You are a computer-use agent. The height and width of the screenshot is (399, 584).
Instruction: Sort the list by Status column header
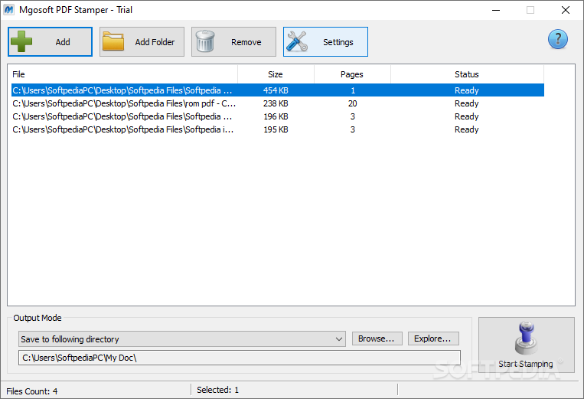(x=467, y=74)
